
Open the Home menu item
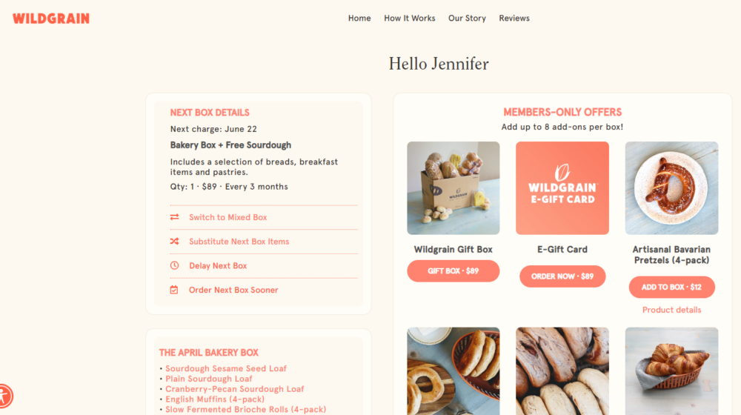[359, 18]
